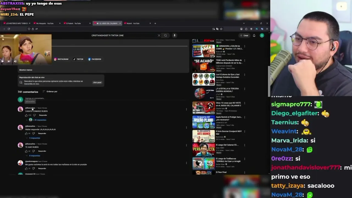The width and height of the screenshot is (352, 198).
Task: Open the green S account avatar menu
Action: pos(262,35)
